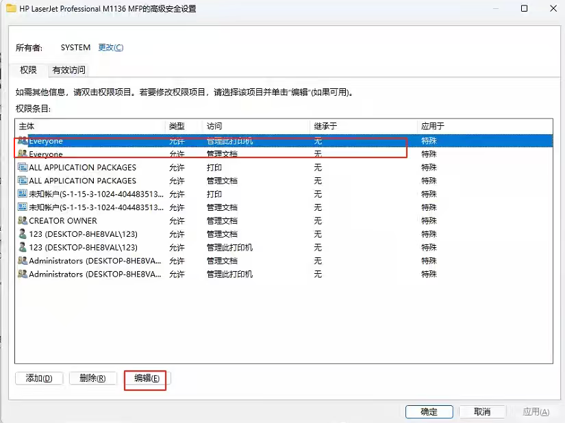
Task: Click the 允许 type cell in CREATOR OWNER row
Action: (x=177, y=220)
